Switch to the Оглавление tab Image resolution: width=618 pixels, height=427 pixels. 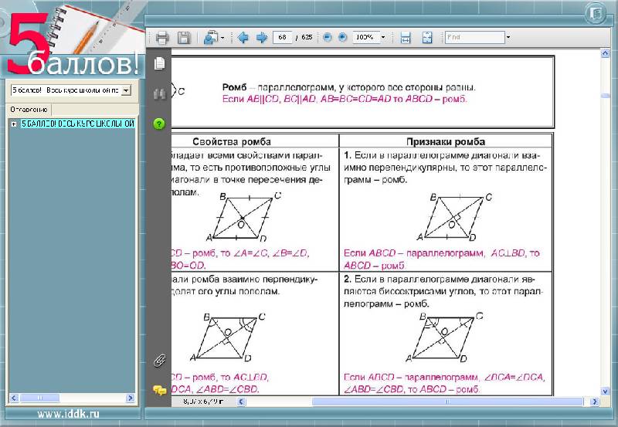pyautogui.click(x=29, y=110)
